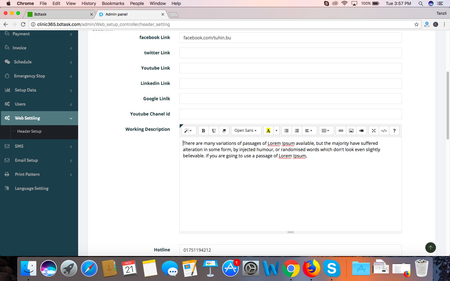Click the scroll-to-top arrow button
Viewport: 450px width, 281px height.
click(430, 248)
